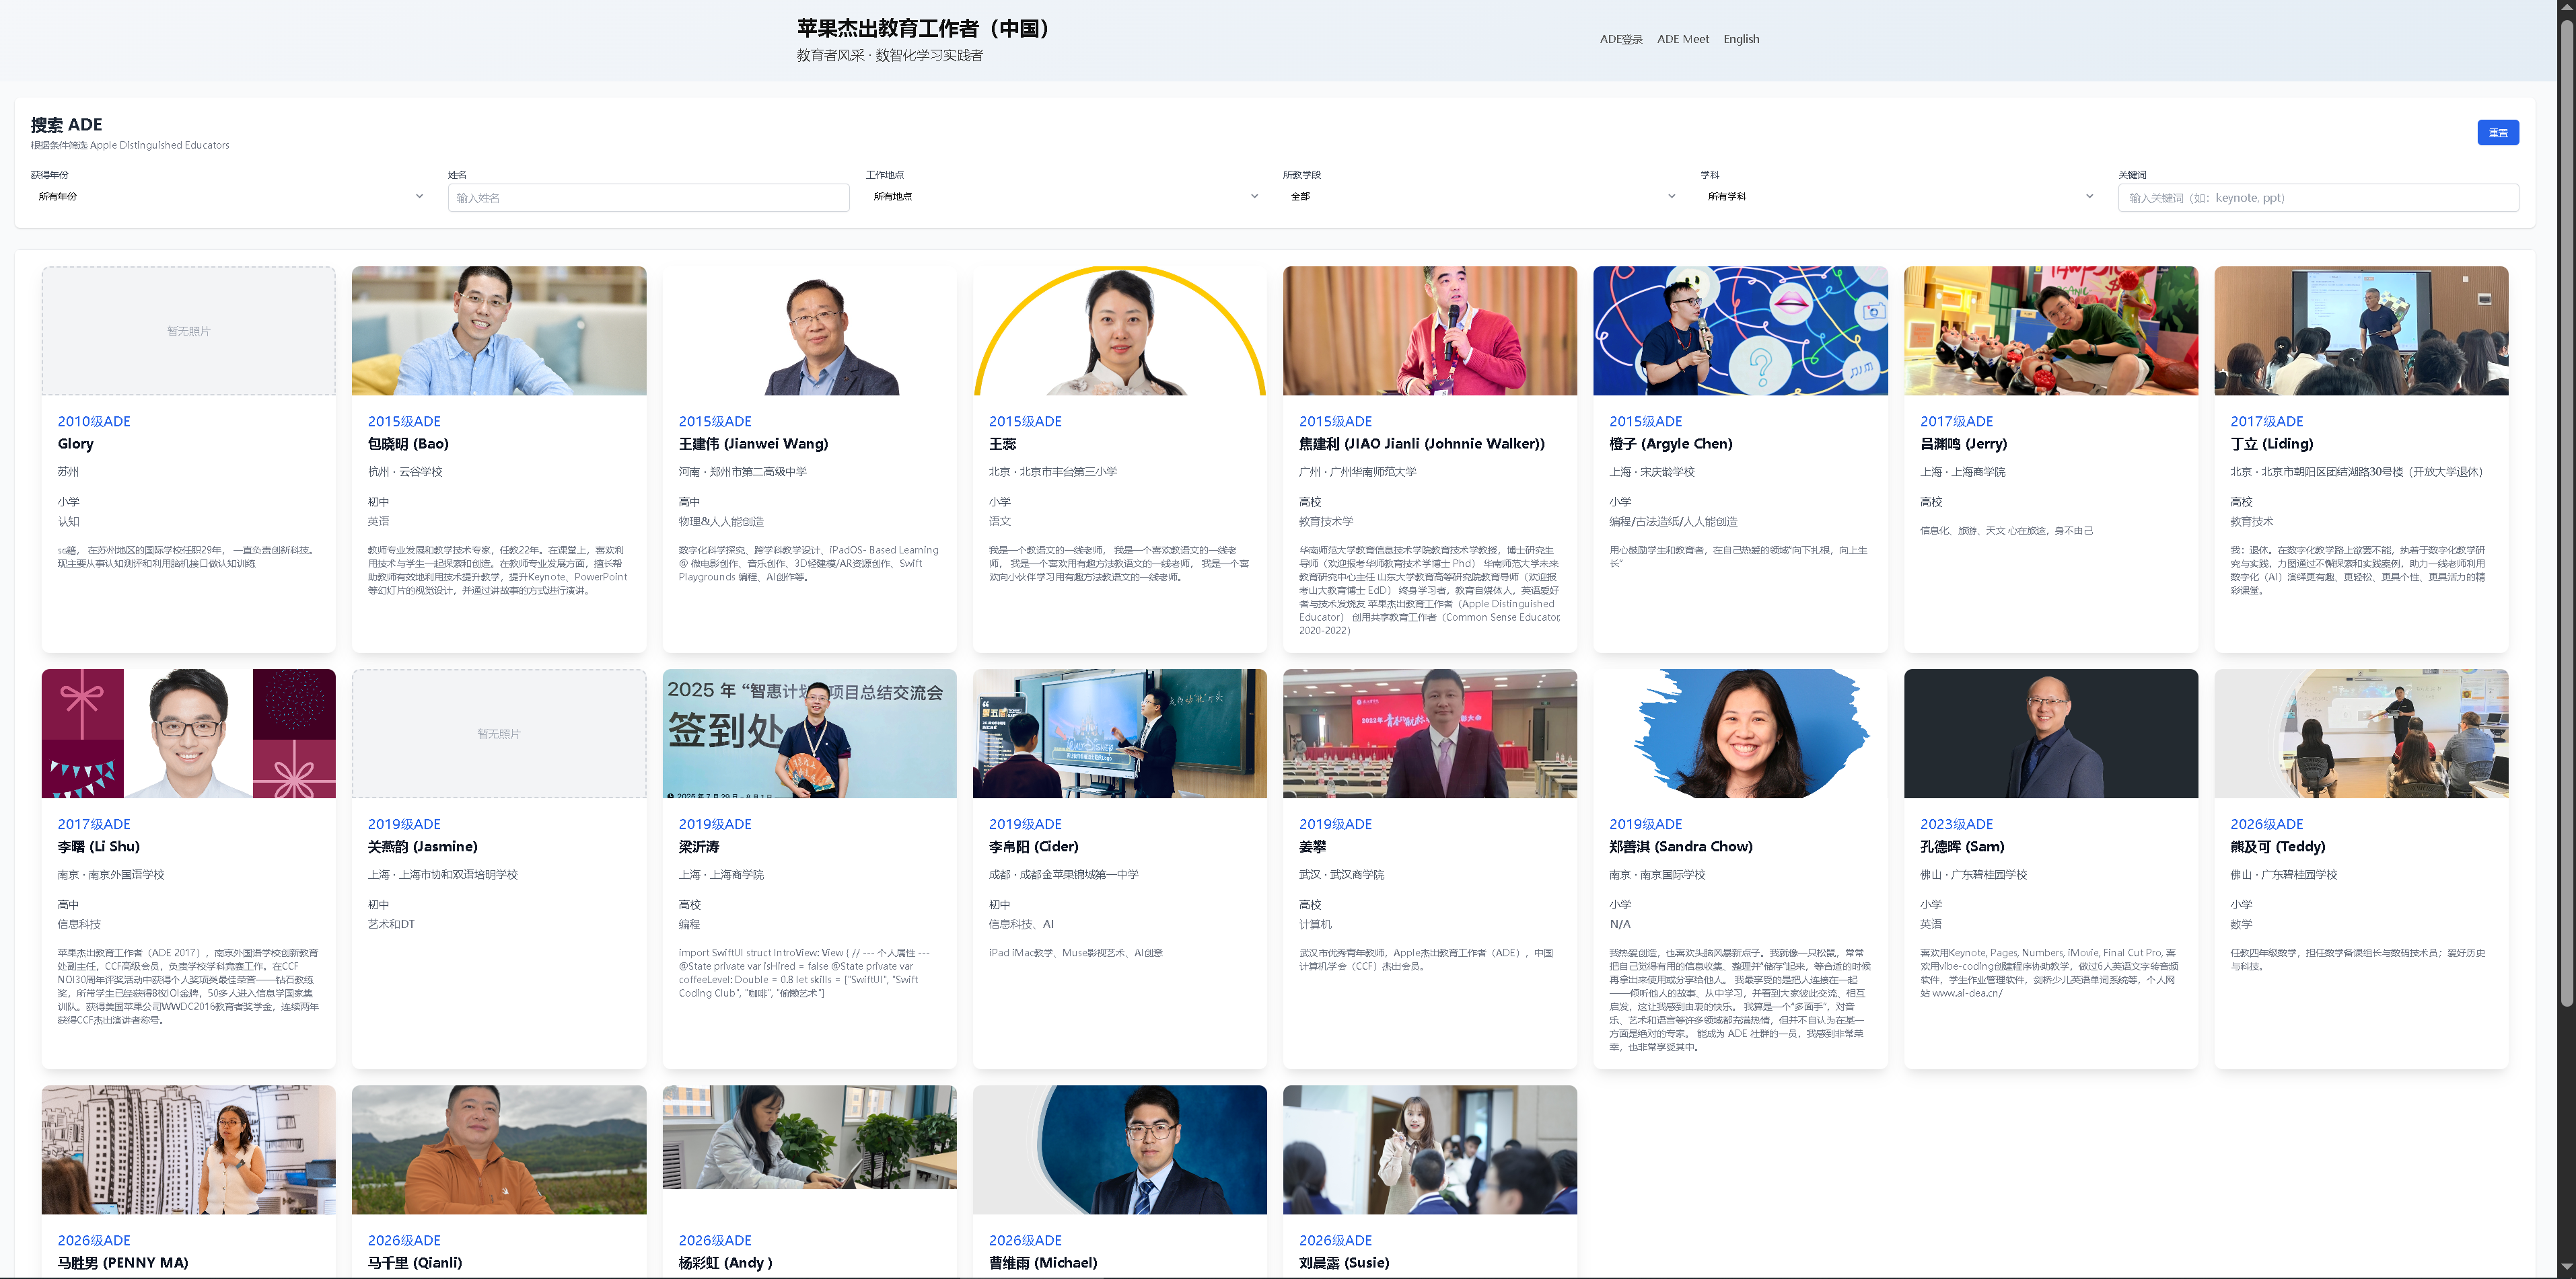The height and width of the screenshot is (1279, 2576).
Task: Open 包晓明 (Bao) profile photo
Action: (499, 331)
